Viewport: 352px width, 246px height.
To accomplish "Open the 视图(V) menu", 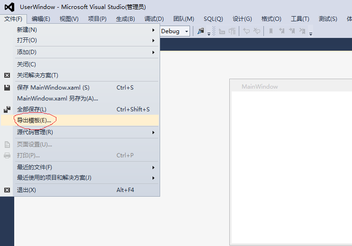I will 69,19.
